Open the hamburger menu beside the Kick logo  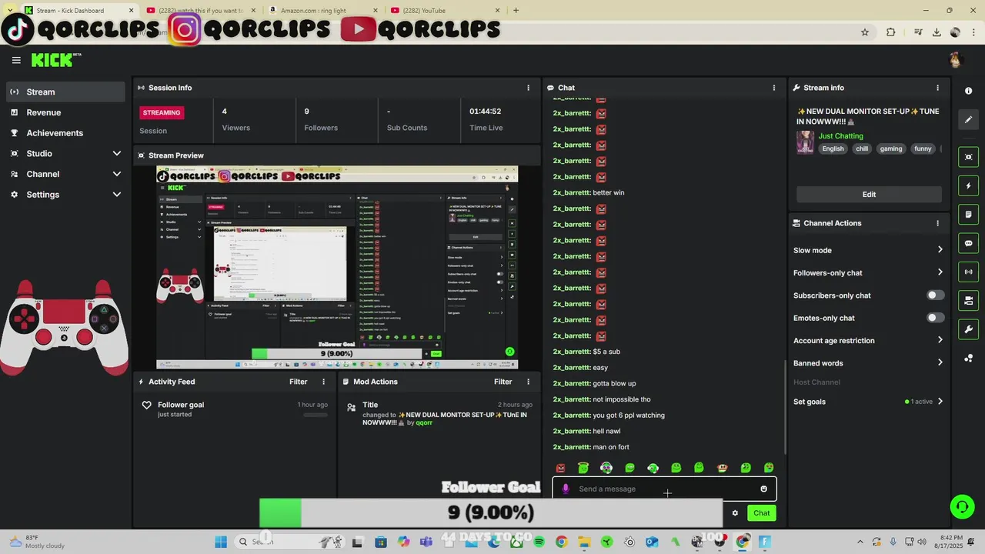click(16, 60)
